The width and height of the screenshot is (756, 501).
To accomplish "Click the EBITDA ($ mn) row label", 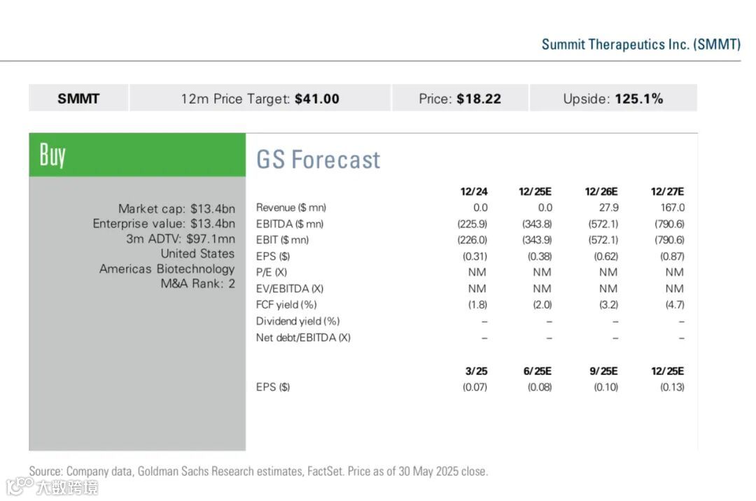I will [290, 224].
